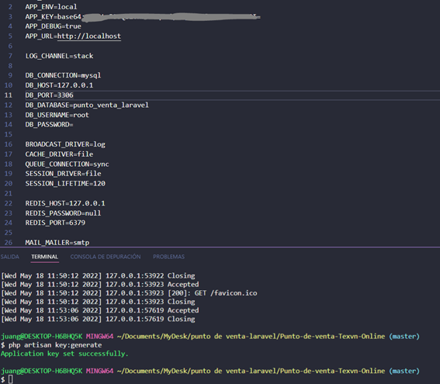The width and height of the screenshot is (440, 384).
Task: Place cursor on DB_PORT=3306 line
Action: point(50,95)
